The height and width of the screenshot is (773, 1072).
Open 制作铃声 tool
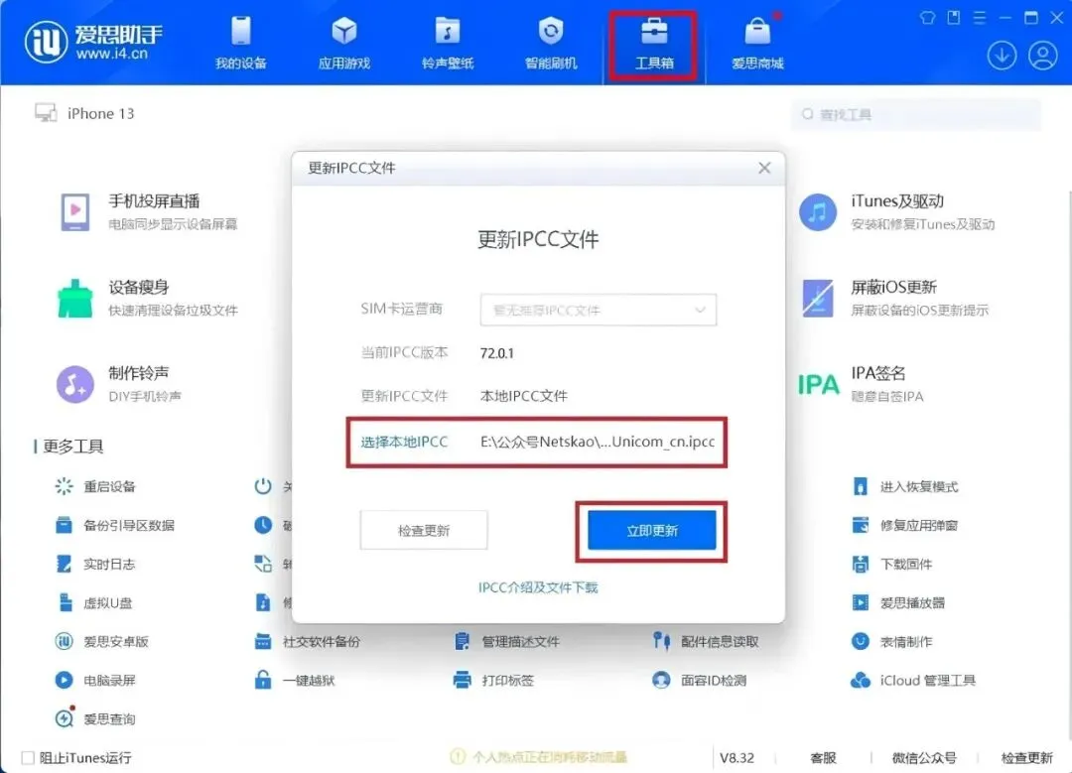(x=120, y=384)
